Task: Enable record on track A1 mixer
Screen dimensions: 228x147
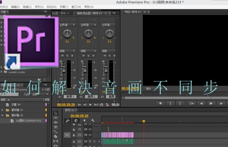Action: coord(72,56)
